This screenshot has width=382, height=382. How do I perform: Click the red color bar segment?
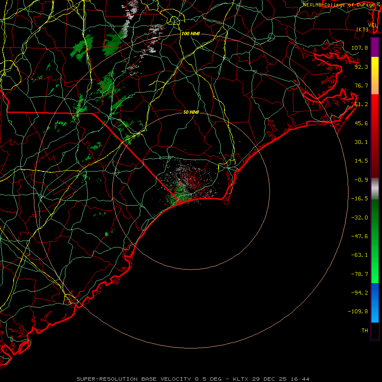[375, 136]
